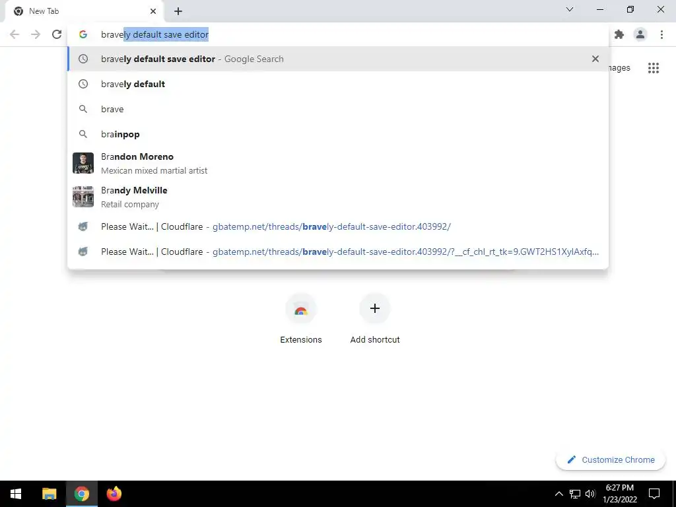Open notification center icon
The height and width of the screenshot is (507, 676).
654,494
